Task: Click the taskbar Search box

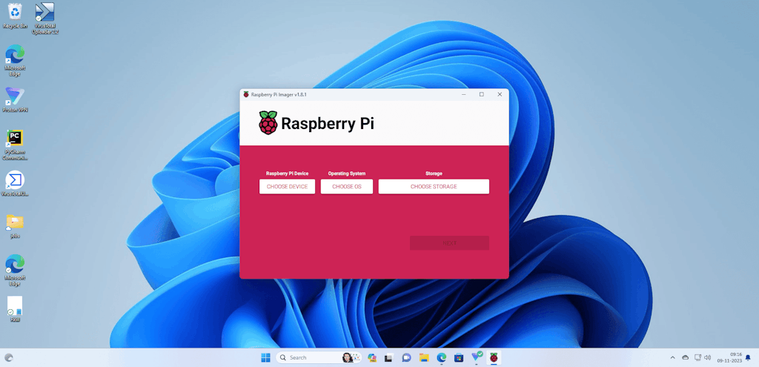Action: coord(319,357)
